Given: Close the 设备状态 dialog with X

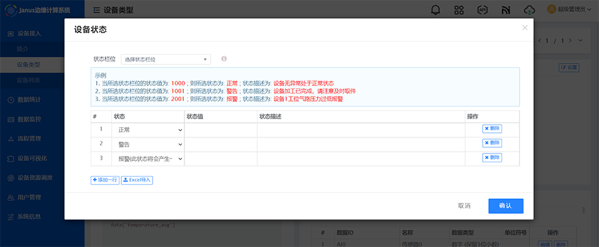Looking at the screenshot, I should tap(525, 27).
